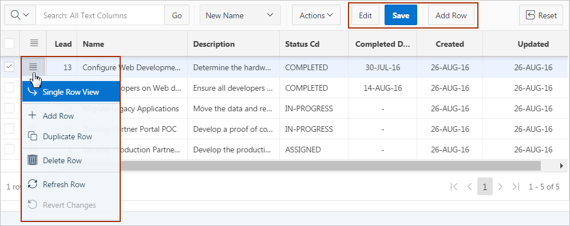Click the 'Determine the hardw...' description cell
Screen dimensions: 570x226
tap(233, 67)
